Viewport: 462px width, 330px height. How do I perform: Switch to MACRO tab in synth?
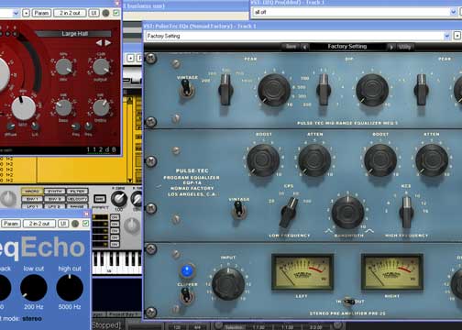pos(32,192)
